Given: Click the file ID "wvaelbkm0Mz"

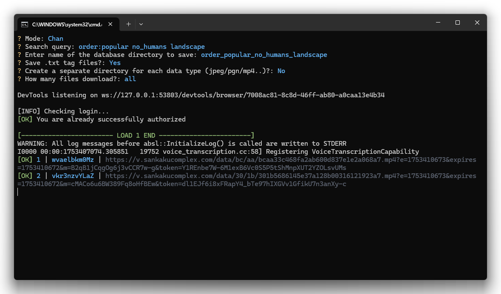Looking at the screenshot, I should 73,159.
